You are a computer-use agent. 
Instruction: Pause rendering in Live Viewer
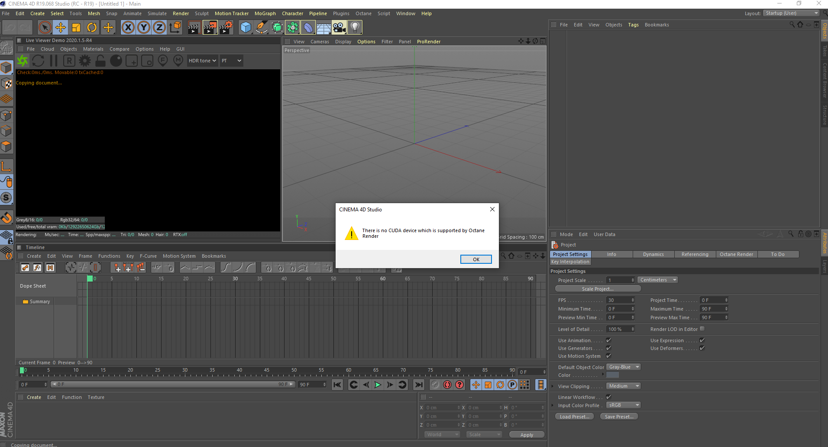click(x=54, y=61)
